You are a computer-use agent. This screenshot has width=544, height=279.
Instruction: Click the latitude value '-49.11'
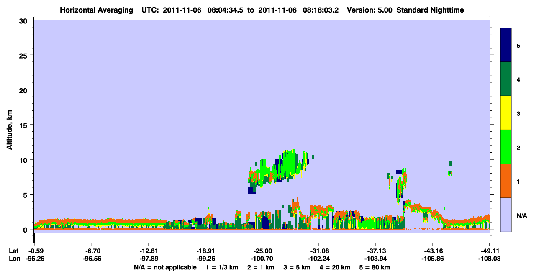pyautogui.click(x=490, y=251)
